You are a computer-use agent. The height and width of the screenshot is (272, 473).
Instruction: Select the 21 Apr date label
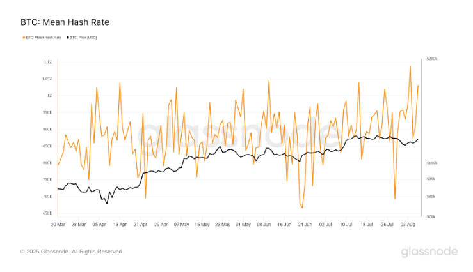click(141, 225)
